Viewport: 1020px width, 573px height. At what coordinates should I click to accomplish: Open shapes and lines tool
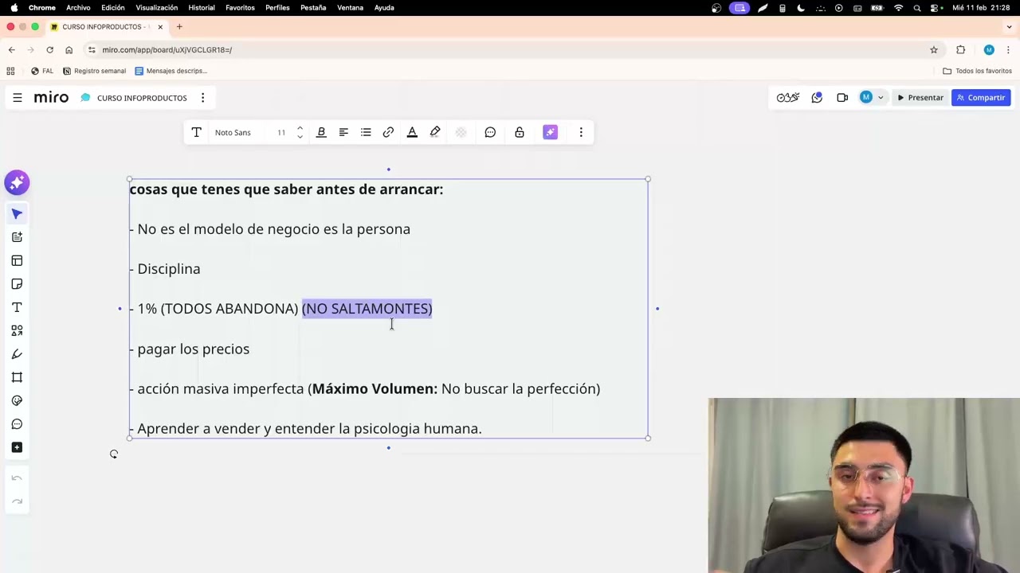(x=17, y=330)
